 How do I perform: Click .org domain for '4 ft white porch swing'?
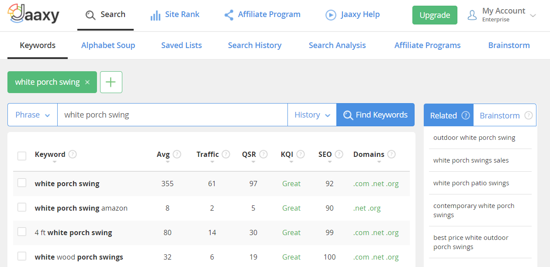point(392,232)
